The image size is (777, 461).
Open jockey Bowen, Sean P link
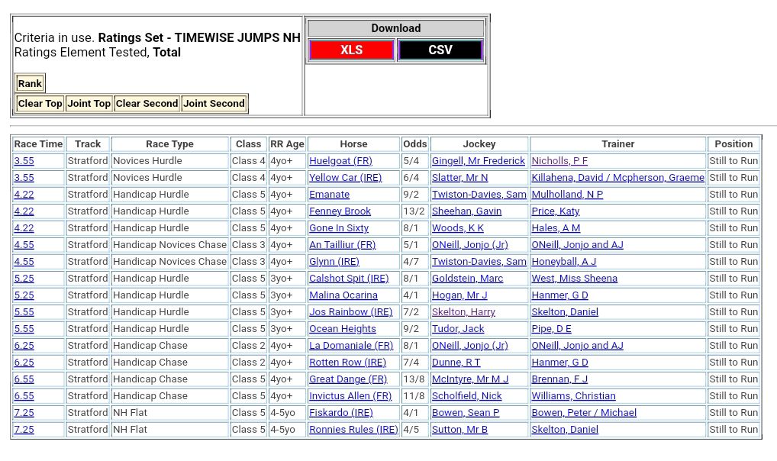[x=466, y=413]
